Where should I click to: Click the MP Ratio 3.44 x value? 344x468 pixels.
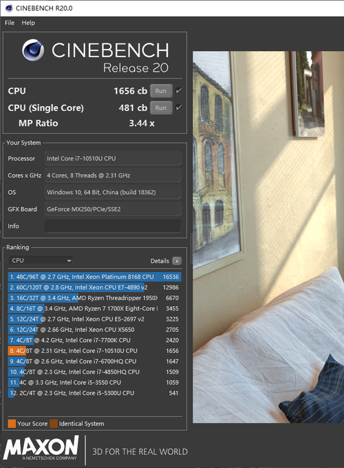pos(142,123)
